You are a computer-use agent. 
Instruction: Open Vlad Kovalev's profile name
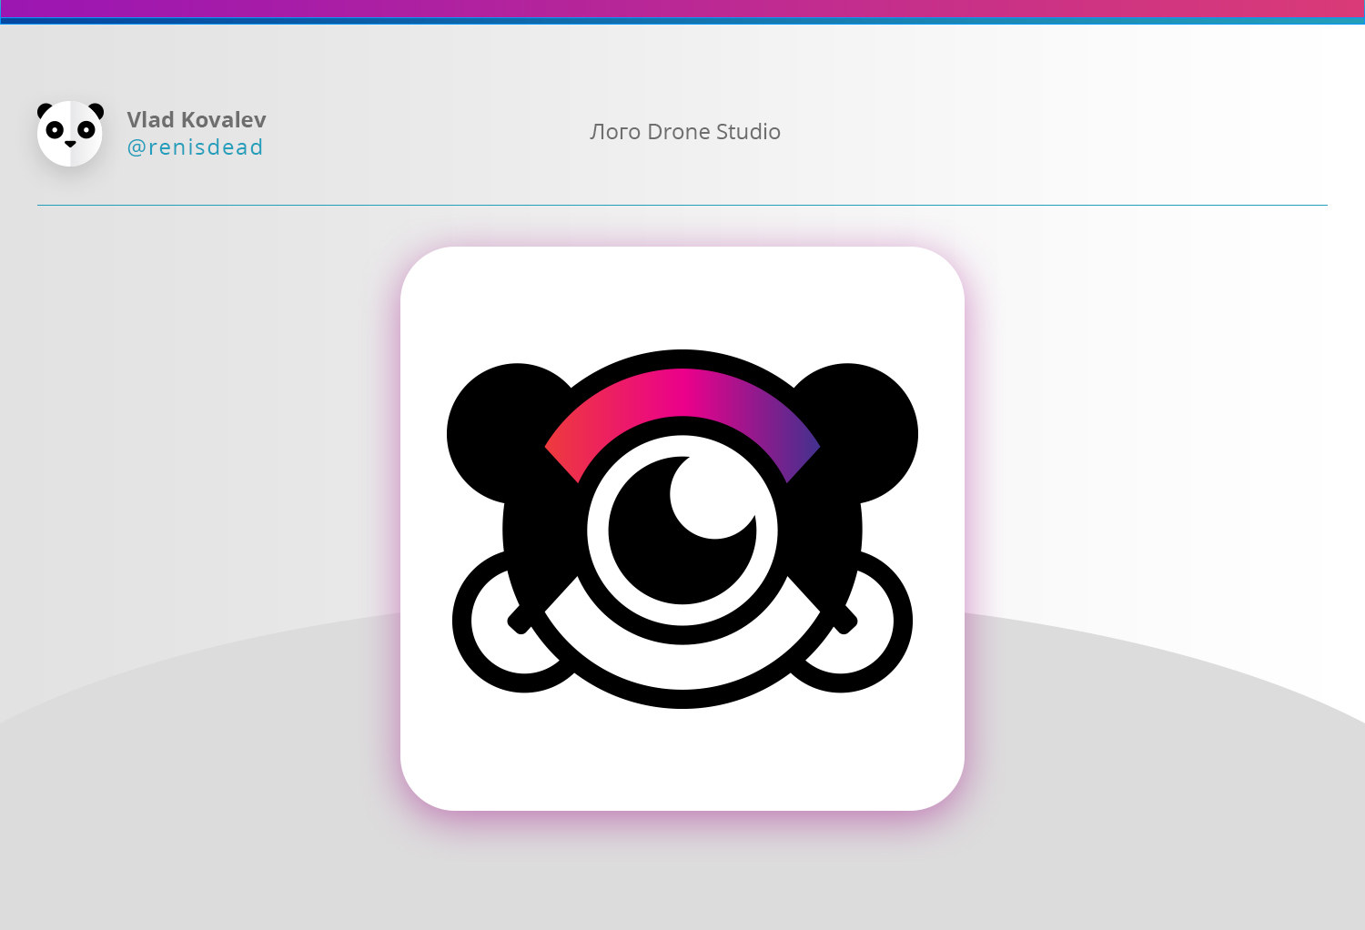(x=197, y=119)
